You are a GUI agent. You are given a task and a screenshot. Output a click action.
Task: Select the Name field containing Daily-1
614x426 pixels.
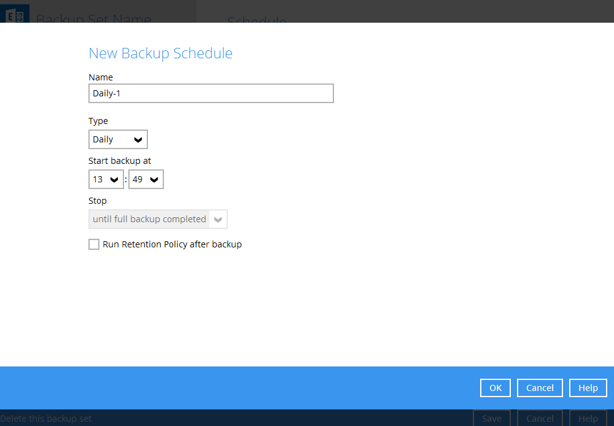click(x=211, y=93)
